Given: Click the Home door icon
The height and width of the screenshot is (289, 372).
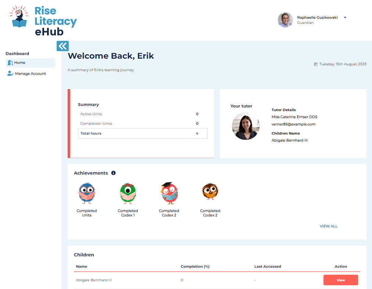Looking at the screenshot, I should click(10, 63).
